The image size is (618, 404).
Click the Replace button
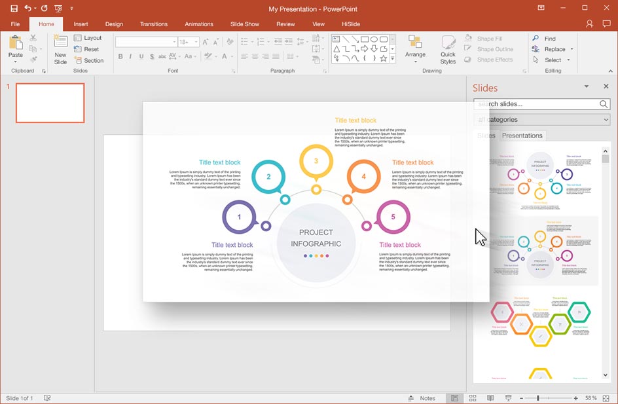point(554,49)
